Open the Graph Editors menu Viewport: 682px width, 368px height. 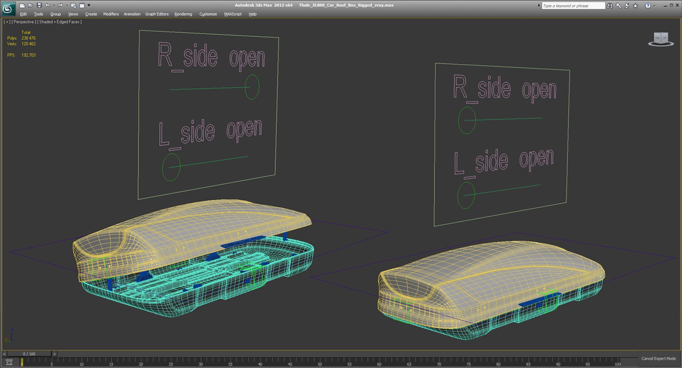click(157, 14)
